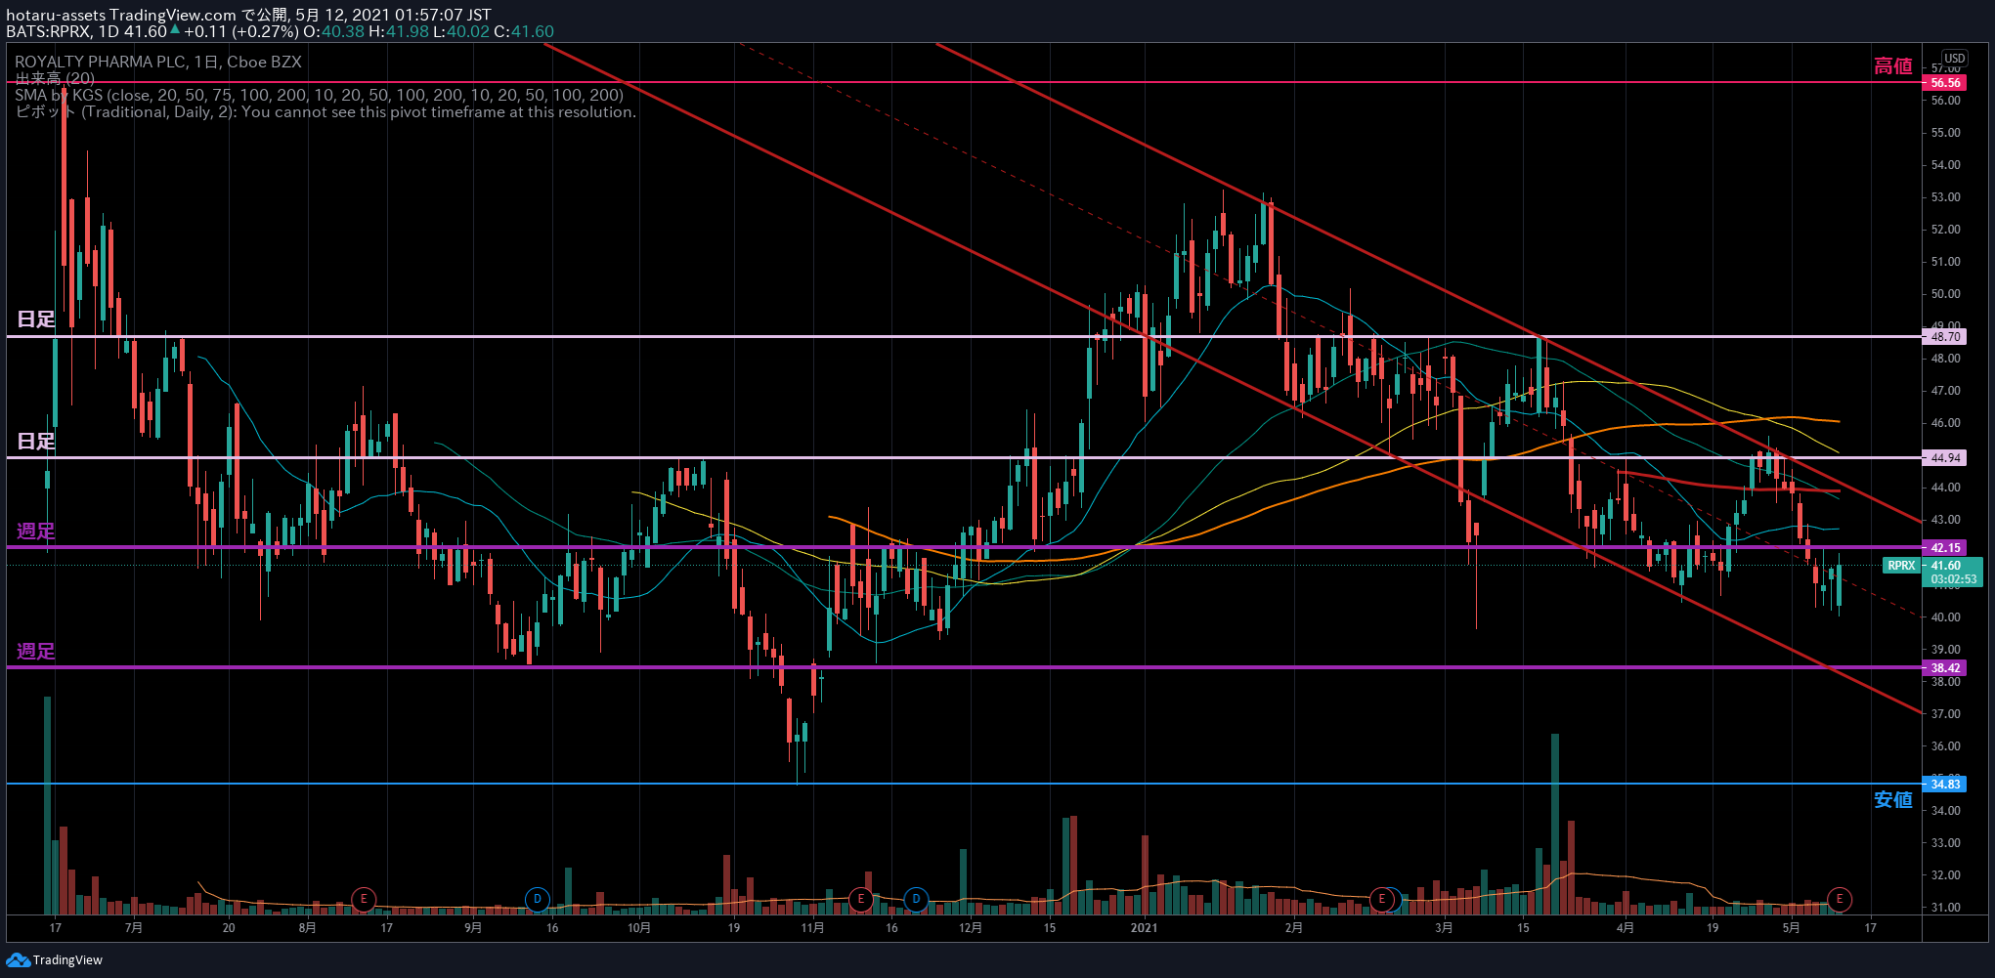Click the BATS:RPRX symbol header text
1995x978 pixels.
pos(49,31)
